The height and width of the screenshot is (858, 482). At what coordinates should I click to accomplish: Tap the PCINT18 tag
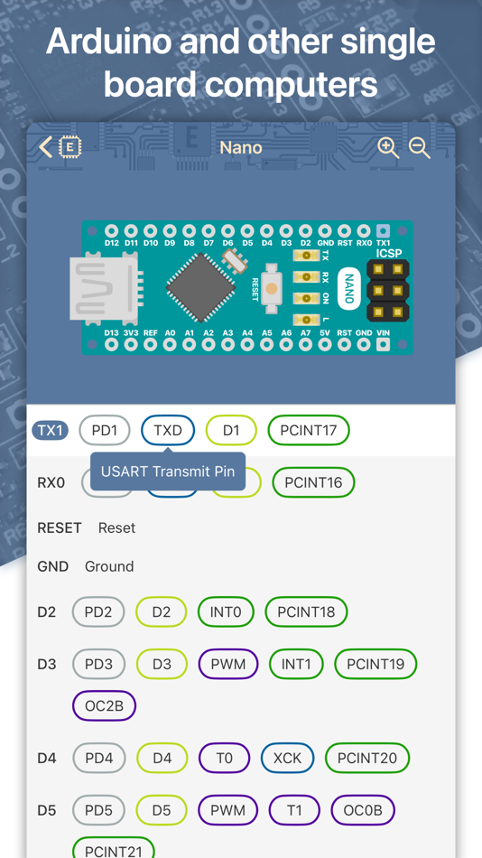[x=306, y=611]
